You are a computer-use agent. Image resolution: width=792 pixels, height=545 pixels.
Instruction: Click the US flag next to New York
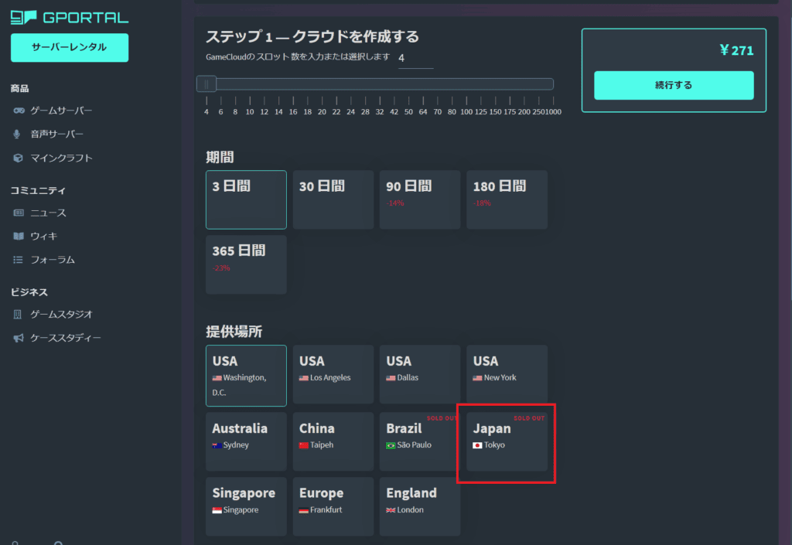click(477, 378)
